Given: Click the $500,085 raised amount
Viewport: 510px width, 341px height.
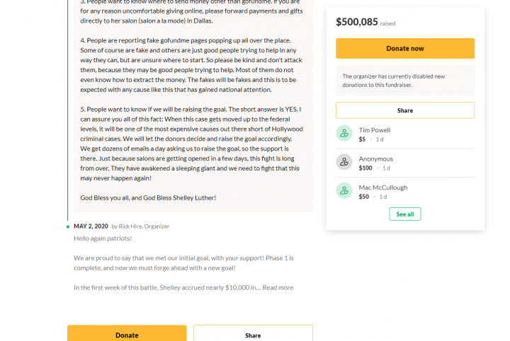Looking at the screenshot, I should coord(357,22).
